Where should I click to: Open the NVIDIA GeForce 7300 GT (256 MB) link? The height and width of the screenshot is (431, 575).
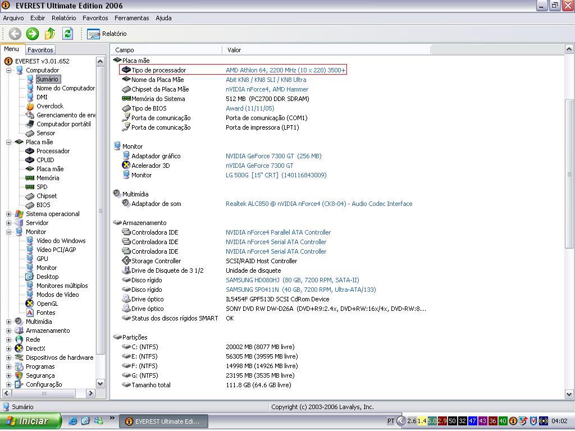[x=273, y=156]
